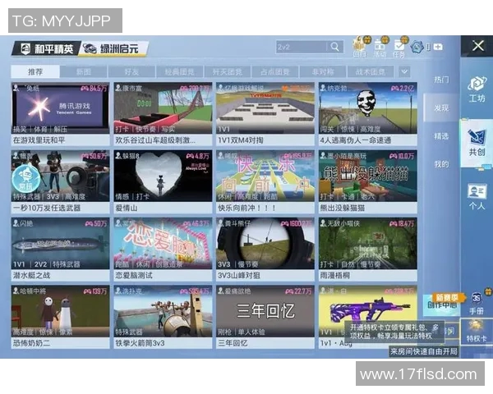The image size is (493, 394).
Task: Expand the mode tabs dropdown arrow
Action: click(x=404, y=71)
